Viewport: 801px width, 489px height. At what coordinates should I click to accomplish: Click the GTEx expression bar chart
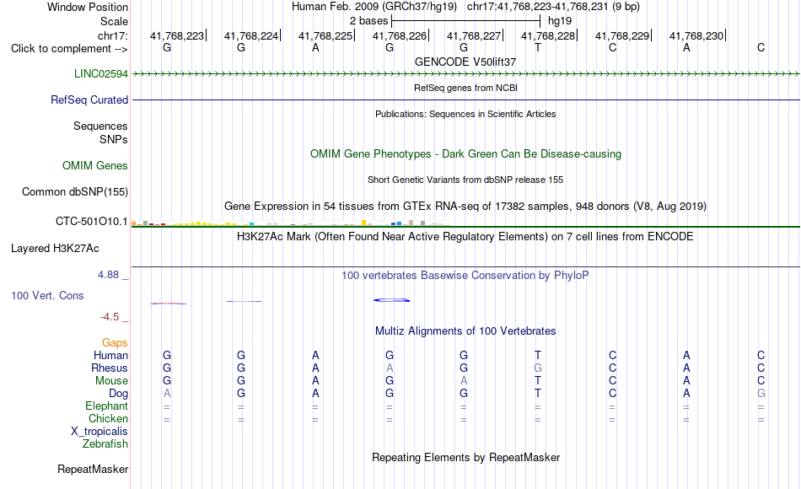point(290,223)
